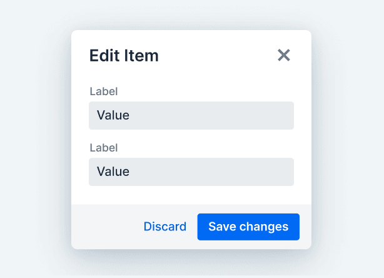The height and width of the screenshot is (278, 384).
Task: Click the Edit Item dialog heading
Action: pyautogui.click(x=124, y=55)
